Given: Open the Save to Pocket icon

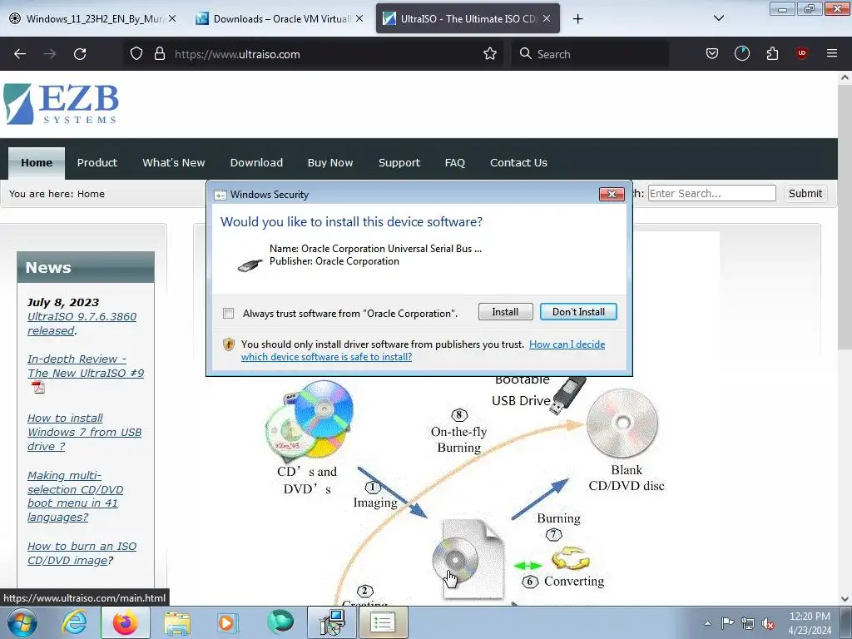Looking at the screenshot, I should click(x=712, y=53).
